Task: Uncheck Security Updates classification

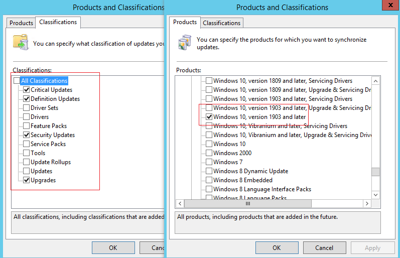Action: tap(26, 135)
